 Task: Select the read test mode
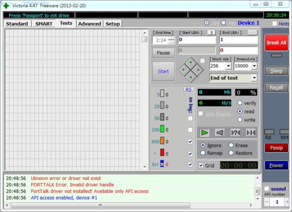coord(240,111)
